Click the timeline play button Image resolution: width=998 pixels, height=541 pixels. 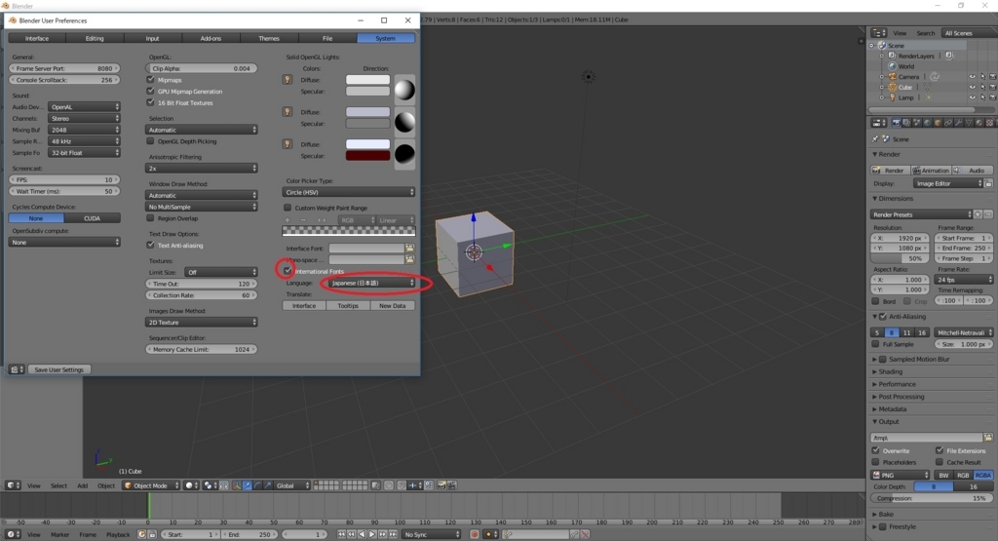(x=372, y=534)
